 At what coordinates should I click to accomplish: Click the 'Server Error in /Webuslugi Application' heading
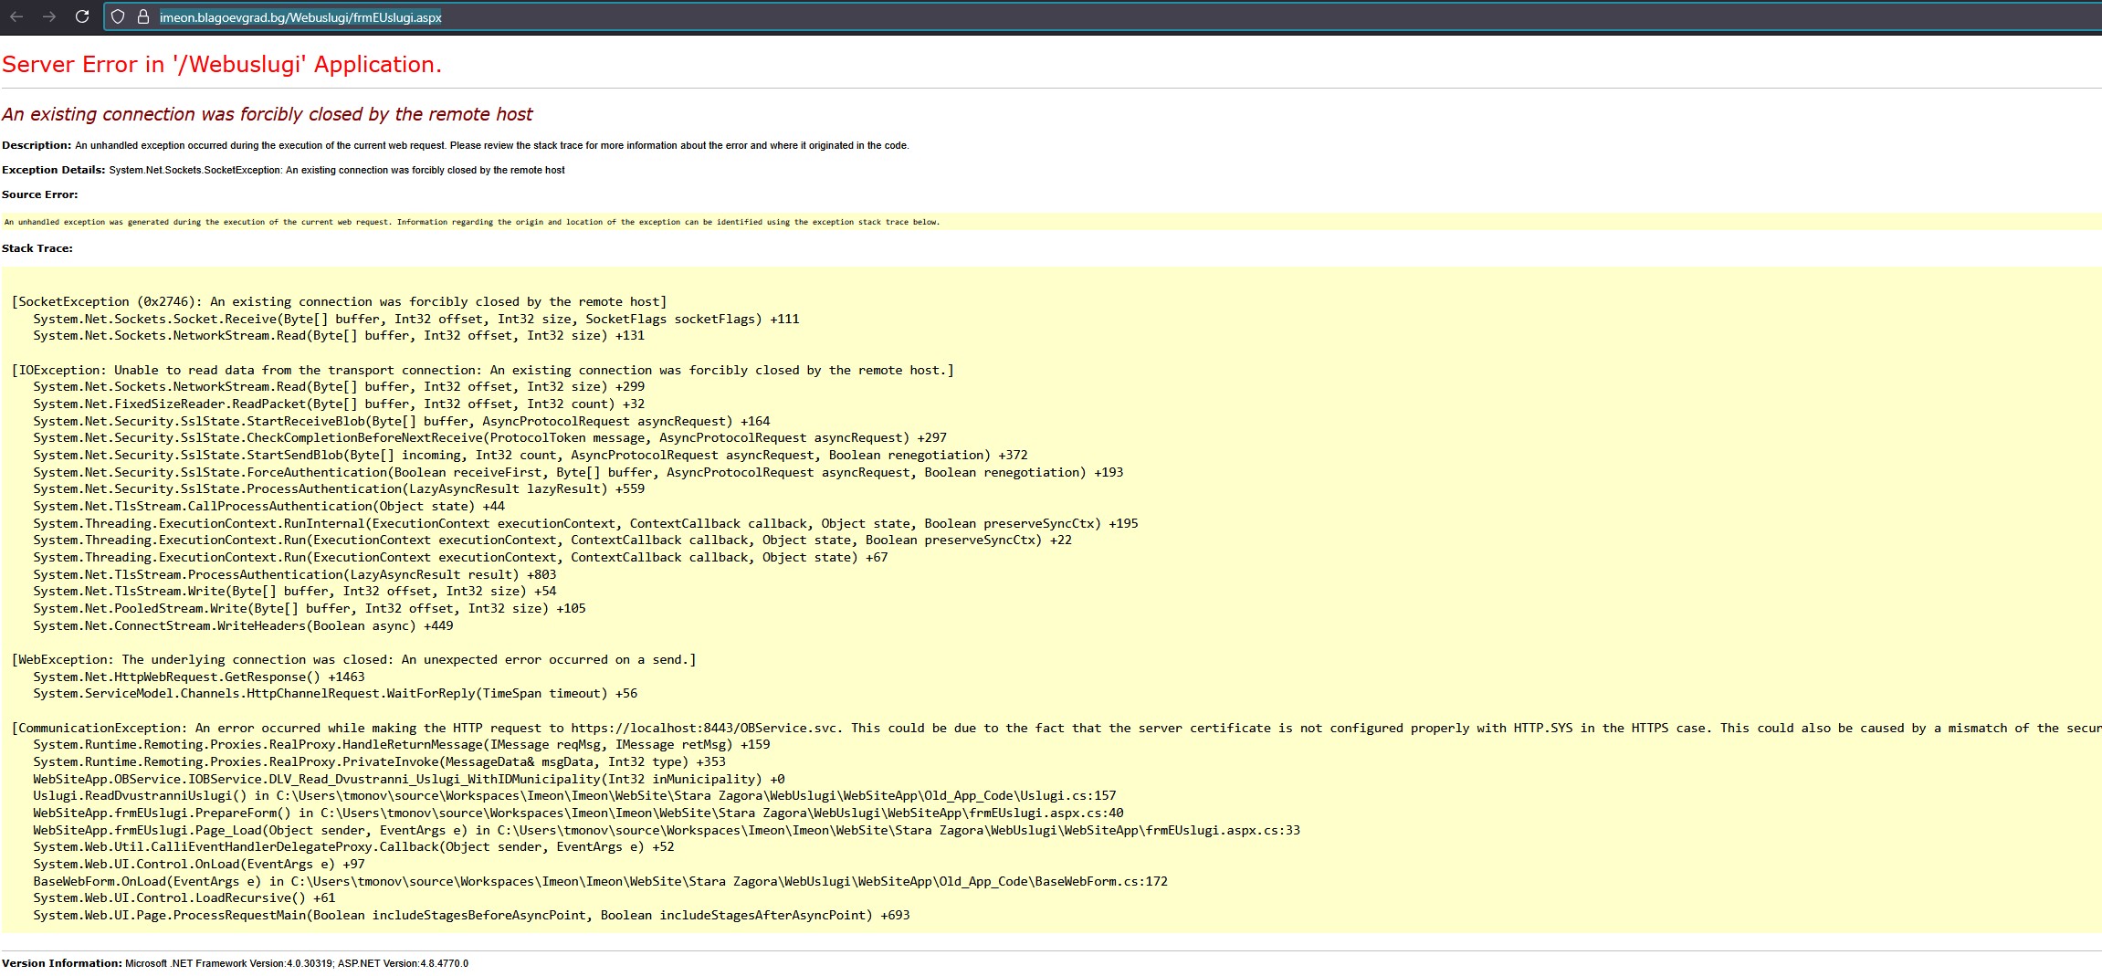click(x=222, y=65)
